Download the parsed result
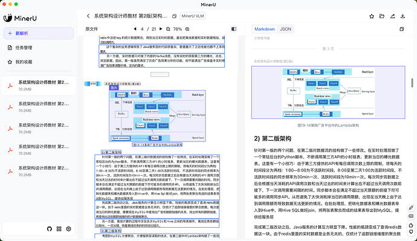The image size is (417, 241). [x=402, y=16]
